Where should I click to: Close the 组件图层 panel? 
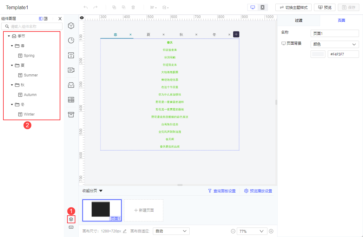click(x=60, y=18)
